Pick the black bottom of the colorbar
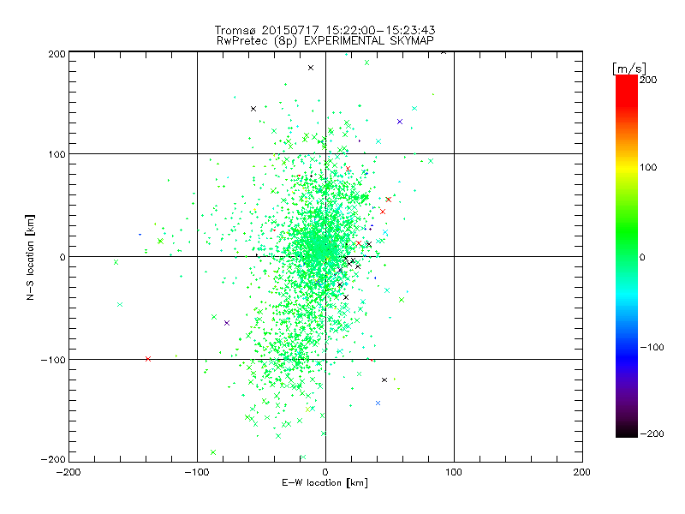The height and width of the screenshot is (514, 685). coord(627,432)
